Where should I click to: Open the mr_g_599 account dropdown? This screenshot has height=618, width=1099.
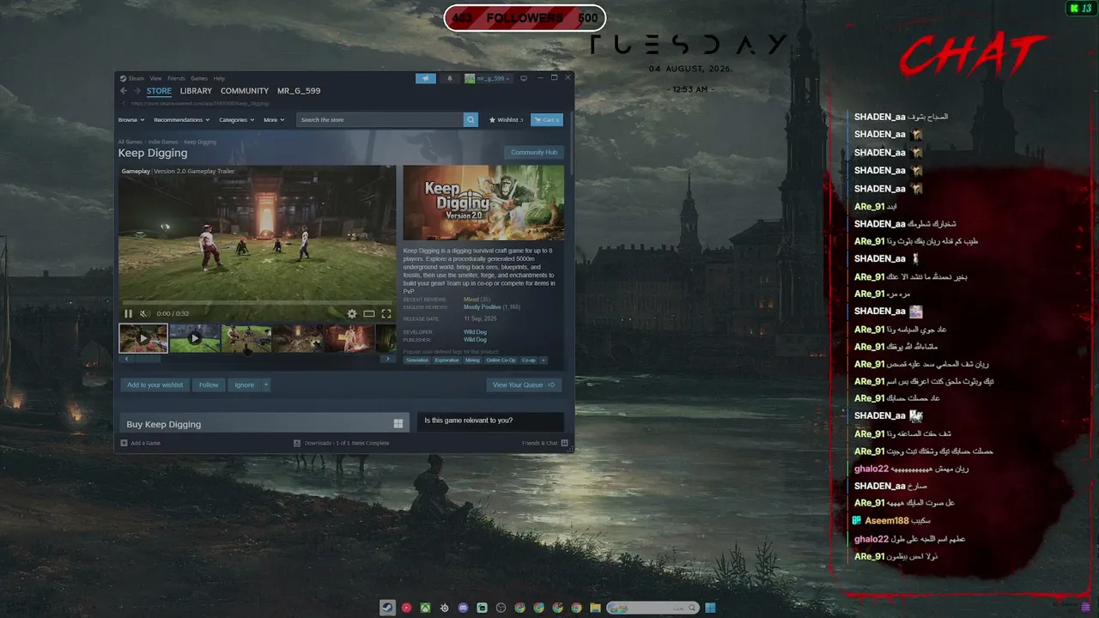(488, 78)
